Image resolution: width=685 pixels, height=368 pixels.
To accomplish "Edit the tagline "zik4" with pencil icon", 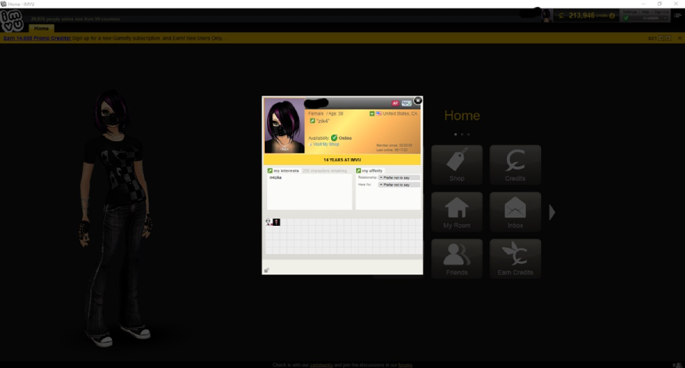I will [x=312, y=121].
